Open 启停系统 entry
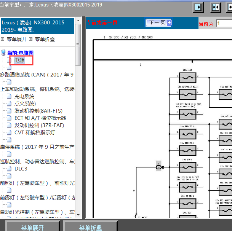 (37, 147)
